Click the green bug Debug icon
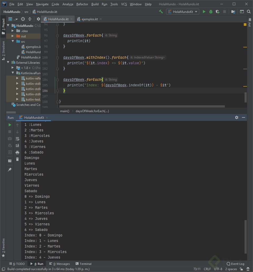The image size is (253, 272). 211,12
